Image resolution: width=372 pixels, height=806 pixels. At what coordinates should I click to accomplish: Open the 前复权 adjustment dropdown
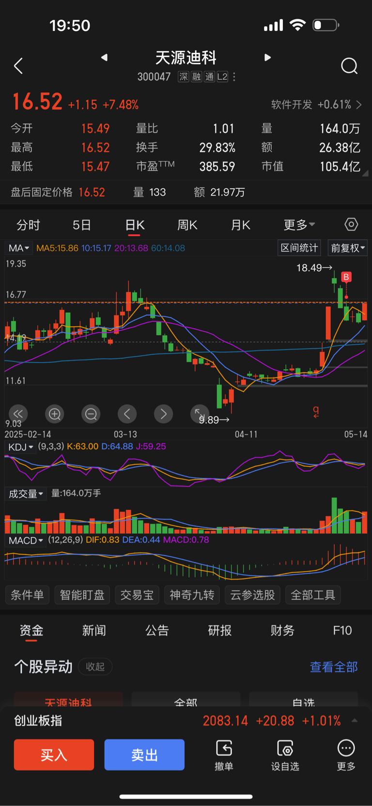tap(348, 248)
